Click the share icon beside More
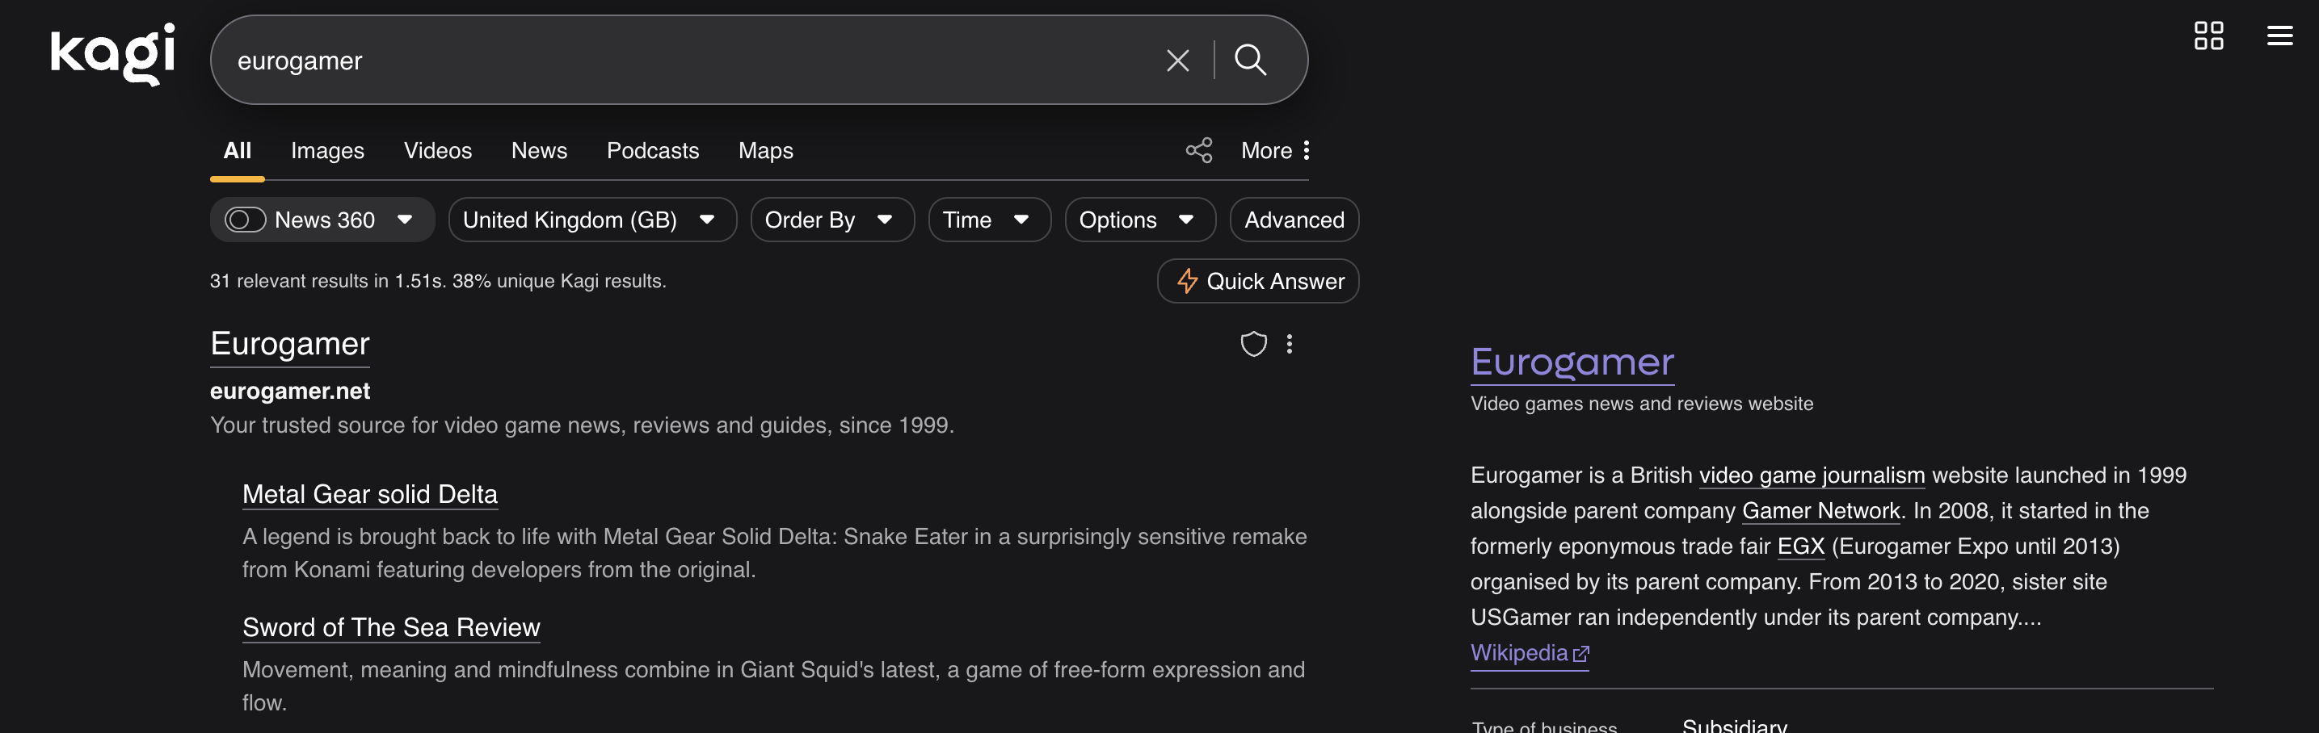 [1198, 150]
